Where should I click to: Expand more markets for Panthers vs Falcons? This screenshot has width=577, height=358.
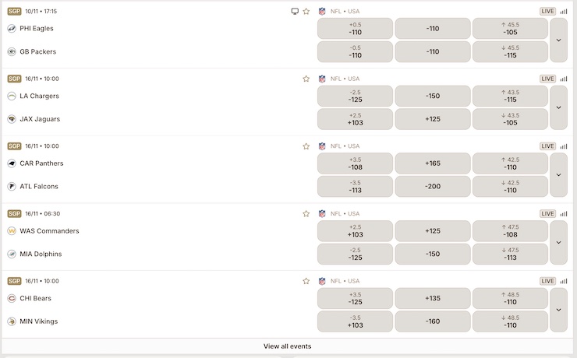click(x=558, y=175)
